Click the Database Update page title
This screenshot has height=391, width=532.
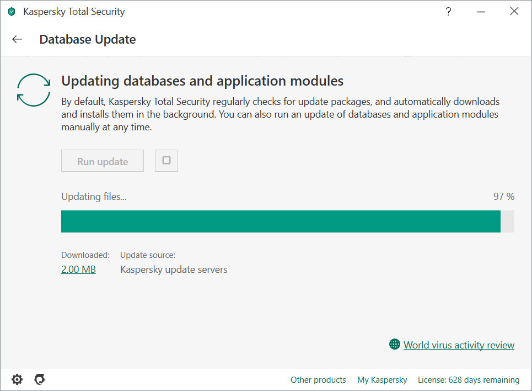tap(88, 39)
